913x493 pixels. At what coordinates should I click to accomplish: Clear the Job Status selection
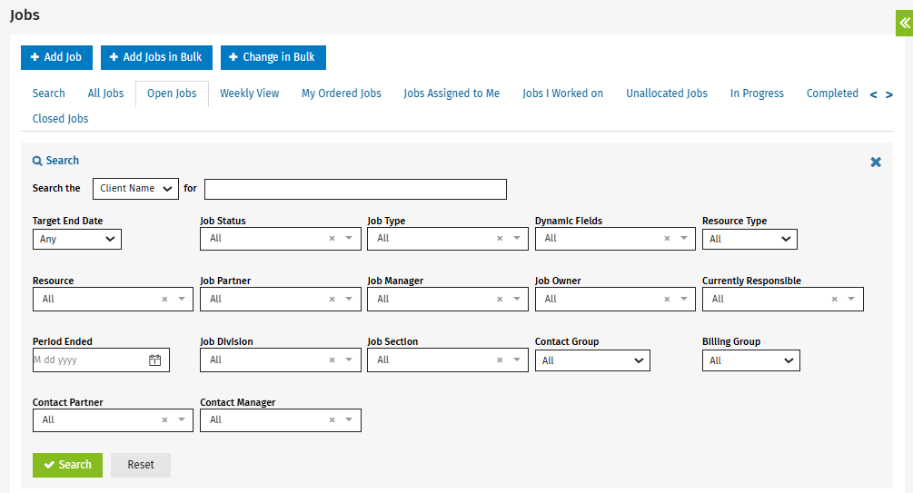(x=332, y=238)
